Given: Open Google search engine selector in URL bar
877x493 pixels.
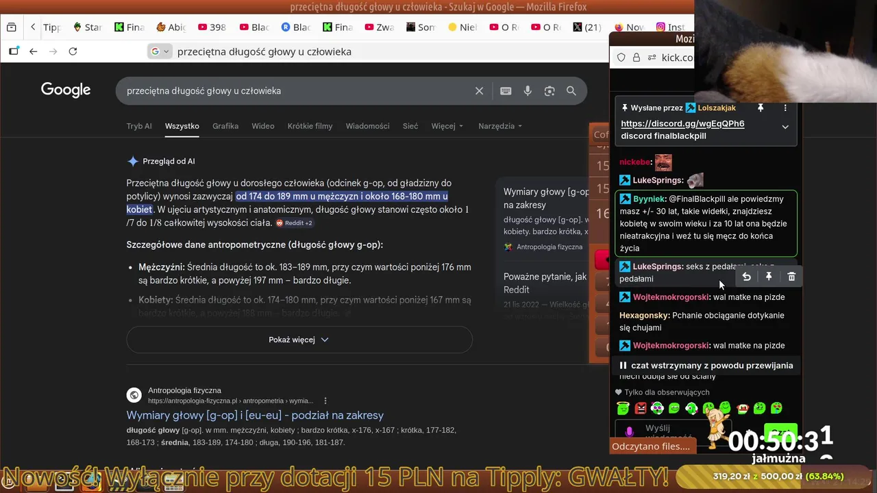Looking at the screenshot, I should pyautogui.click(x=160, y=51).
